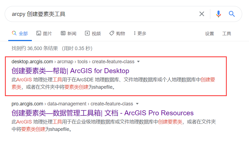Open 工具 search tools
This screenshot has width=249, height=141.
coord(226,34)
